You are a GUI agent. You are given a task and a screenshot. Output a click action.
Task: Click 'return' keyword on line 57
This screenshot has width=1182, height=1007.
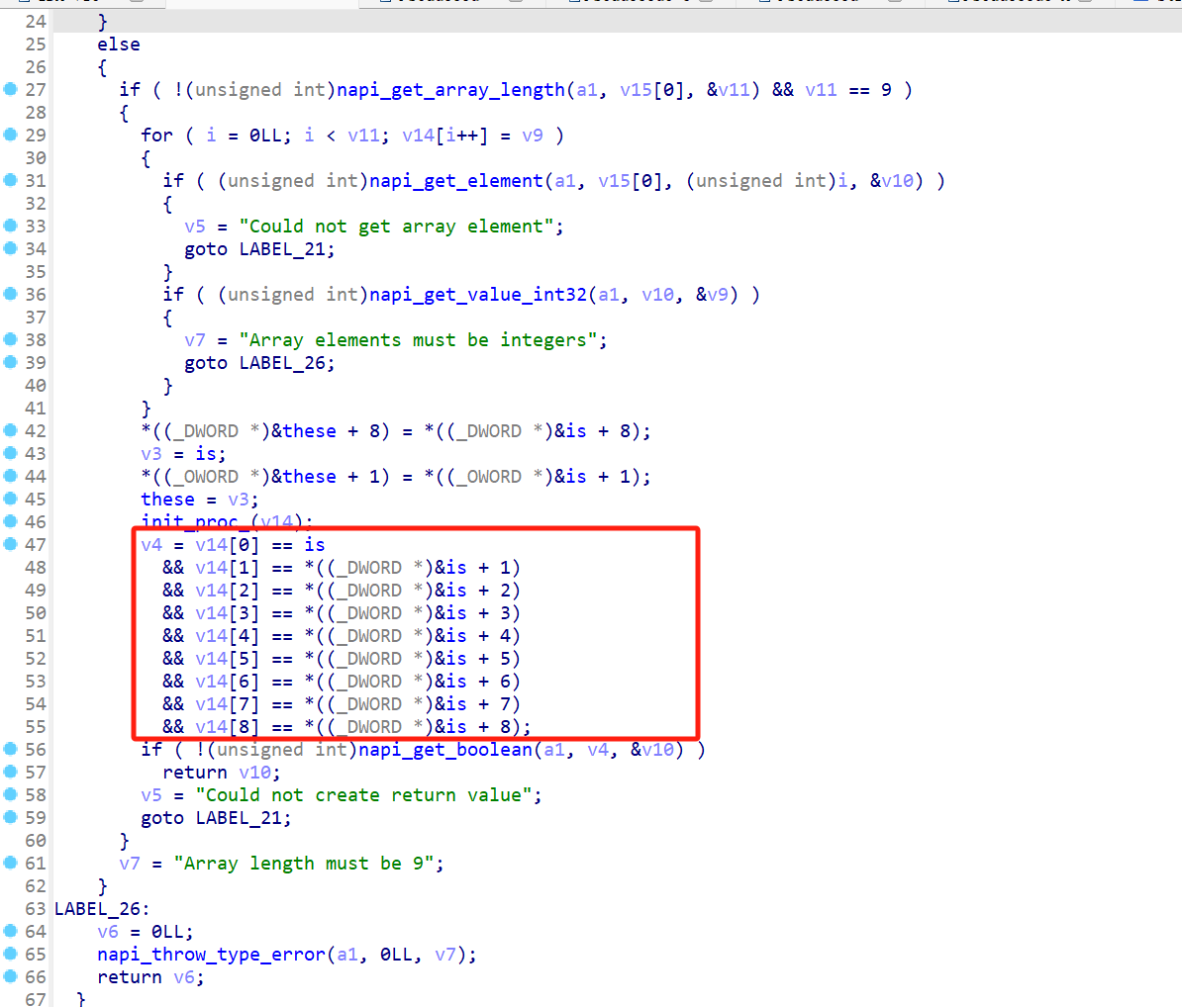point(194,773)
